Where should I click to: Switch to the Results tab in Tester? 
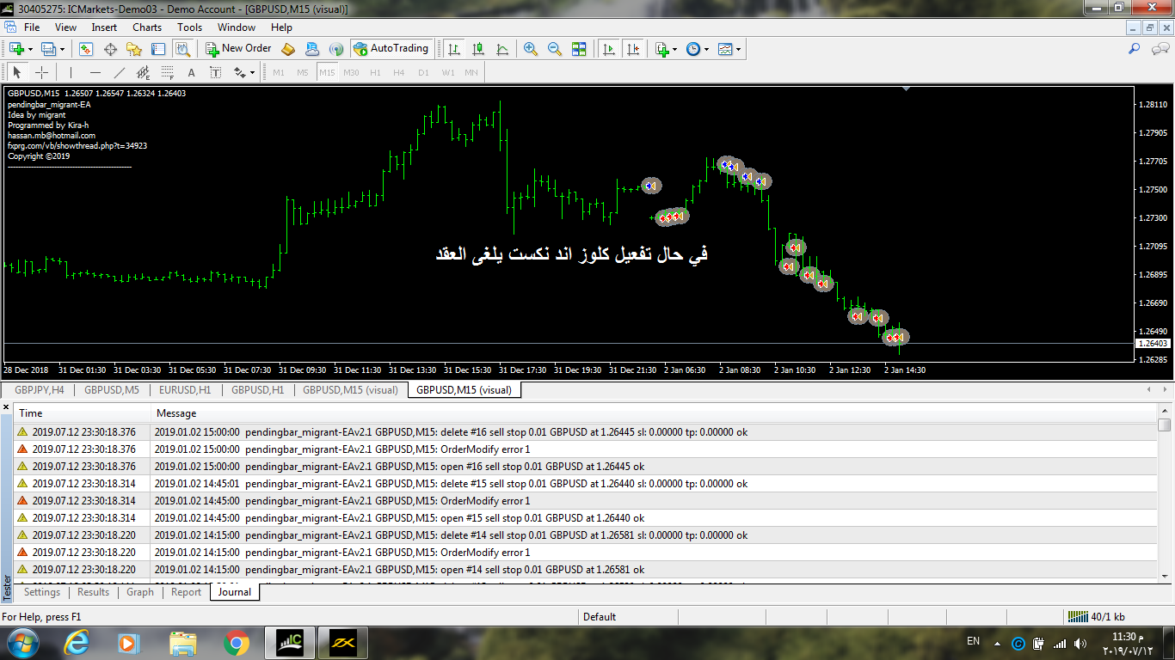click(93, 592)
